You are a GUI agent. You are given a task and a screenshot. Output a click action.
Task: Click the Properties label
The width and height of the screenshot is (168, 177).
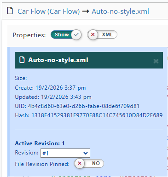tap(29, 35)
